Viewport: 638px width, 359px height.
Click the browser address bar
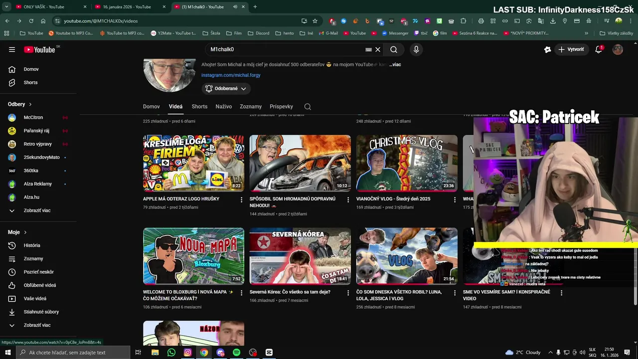[179, 21]
